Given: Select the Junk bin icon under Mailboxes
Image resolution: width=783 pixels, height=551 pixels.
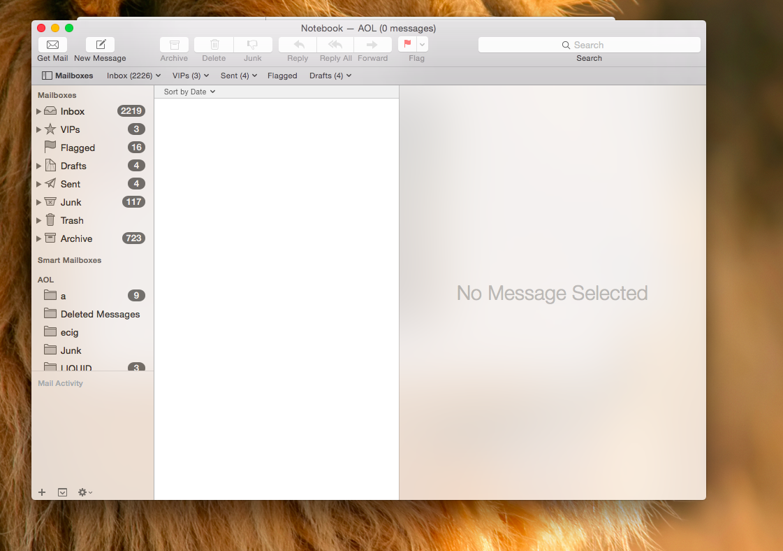Looking at the screenshot, I should tap(50, 201).
